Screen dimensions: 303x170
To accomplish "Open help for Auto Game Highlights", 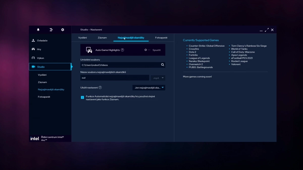I will pos(122,50).
